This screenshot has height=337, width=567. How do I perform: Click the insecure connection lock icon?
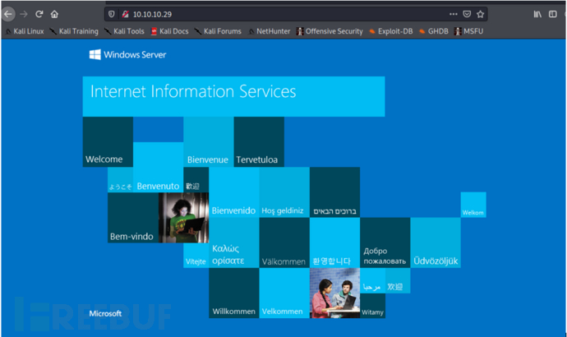pos(125,14)
